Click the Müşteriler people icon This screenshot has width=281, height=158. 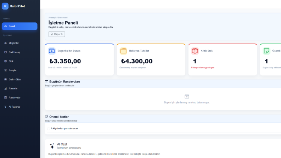click(6, 43)
